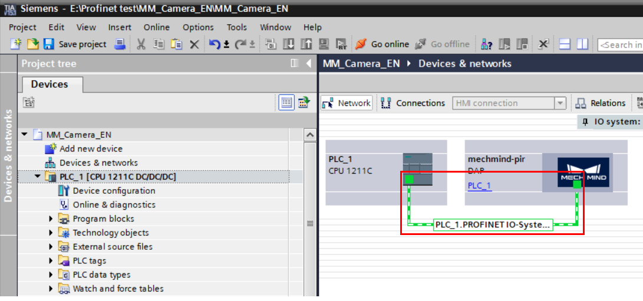Click the Copy toolbar icon
The width and height of the screenshot is (643, 301).
point(159,44)
